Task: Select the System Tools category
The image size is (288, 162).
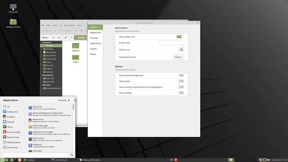Action: [11, 137]
